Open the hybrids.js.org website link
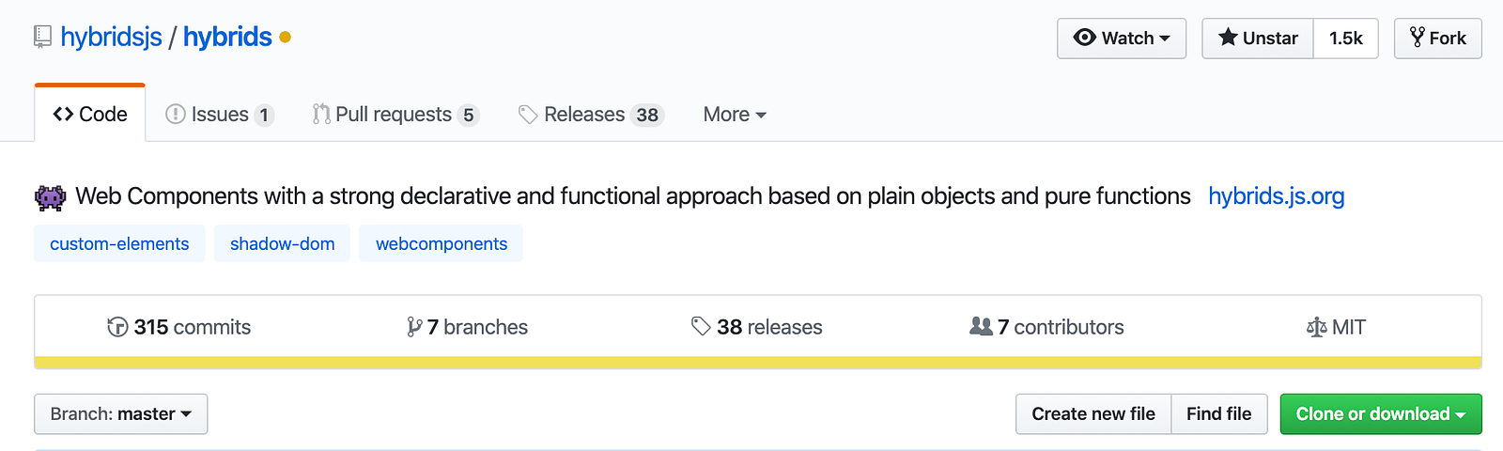This screenshot has width=1503, height=451. point(1277,196)
